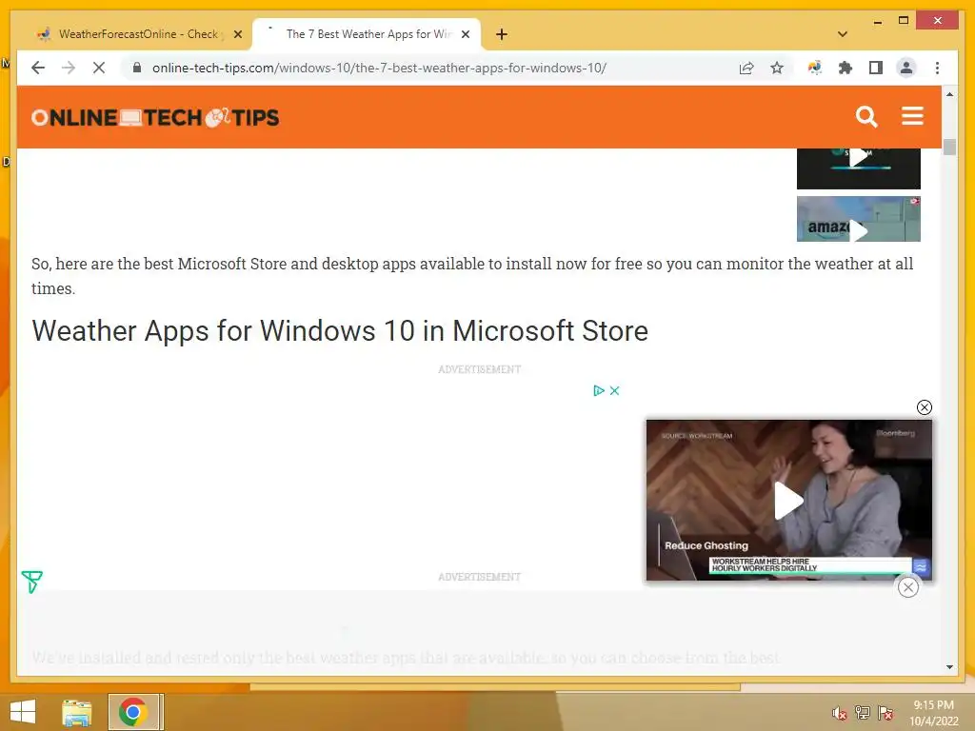Dismiss the floating video using bottom circle X
The image size is (975, 731).
pyautogui.click(x=907, y=586)
